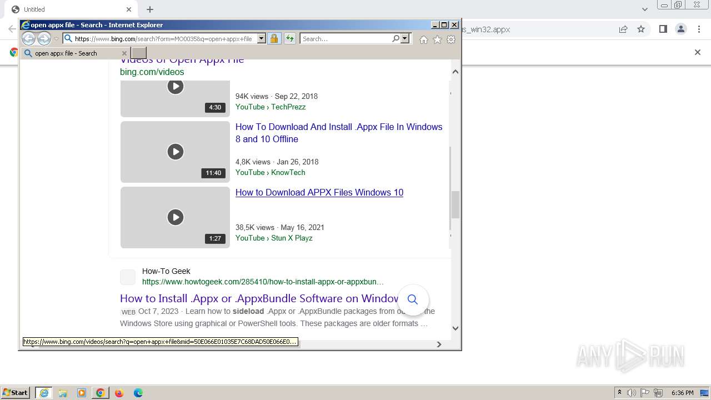The image size is (711, 400).
Task: Play the 4:30 video thumbnail
Action: pos(175,98)
